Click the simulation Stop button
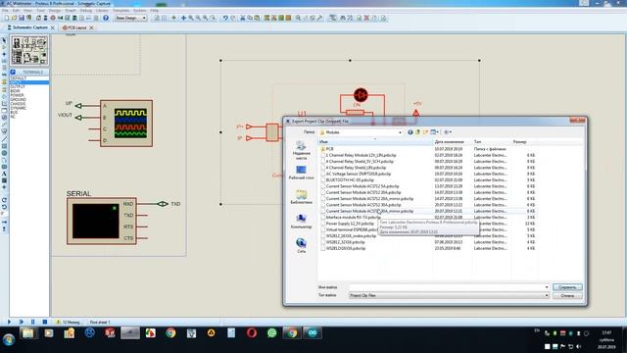 click(45, 322)
